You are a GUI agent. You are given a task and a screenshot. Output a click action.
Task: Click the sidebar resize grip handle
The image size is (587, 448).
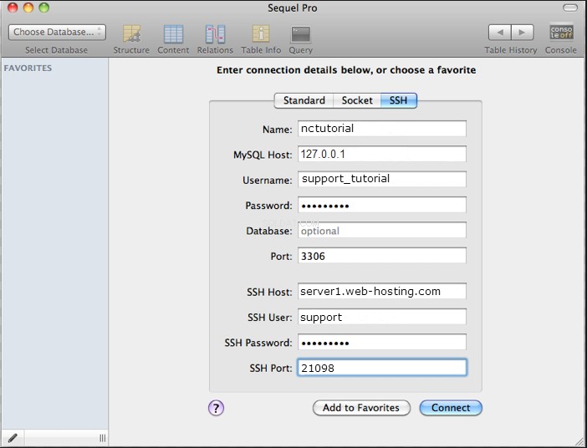click(102, 438)
